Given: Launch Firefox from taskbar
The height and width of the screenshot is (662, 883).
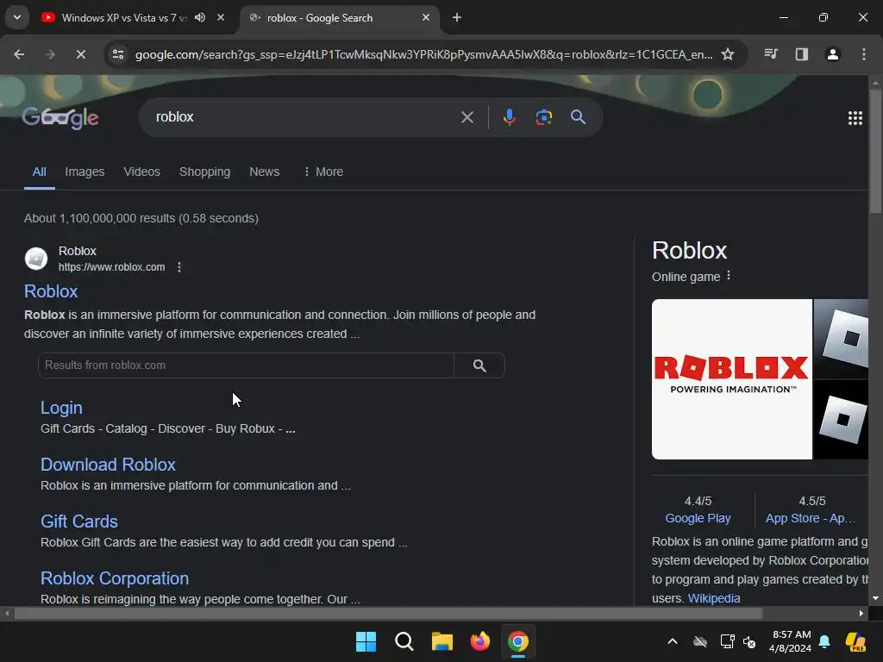Looking at the screenshot, I should click(x=479, y=641).
